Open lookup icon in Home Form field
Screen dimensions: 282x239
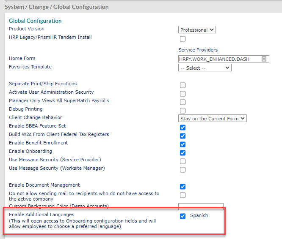[264, 59]
